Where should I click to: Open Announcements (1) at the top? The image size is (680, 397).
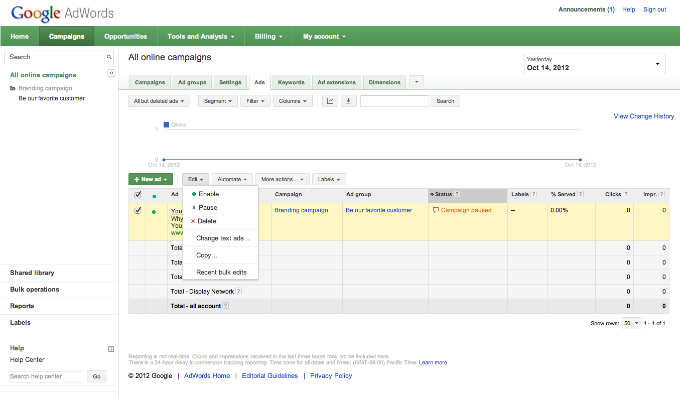coord(587,10)
